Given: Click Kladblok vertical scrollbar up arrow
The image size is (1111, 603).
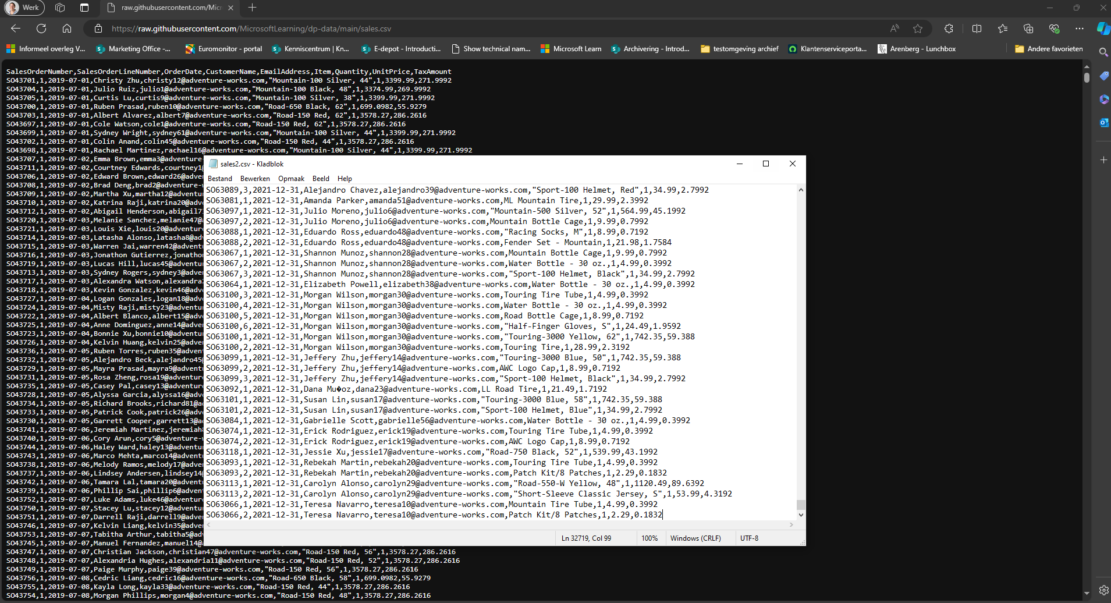Looking at the screenshot, I should (801, 190).
